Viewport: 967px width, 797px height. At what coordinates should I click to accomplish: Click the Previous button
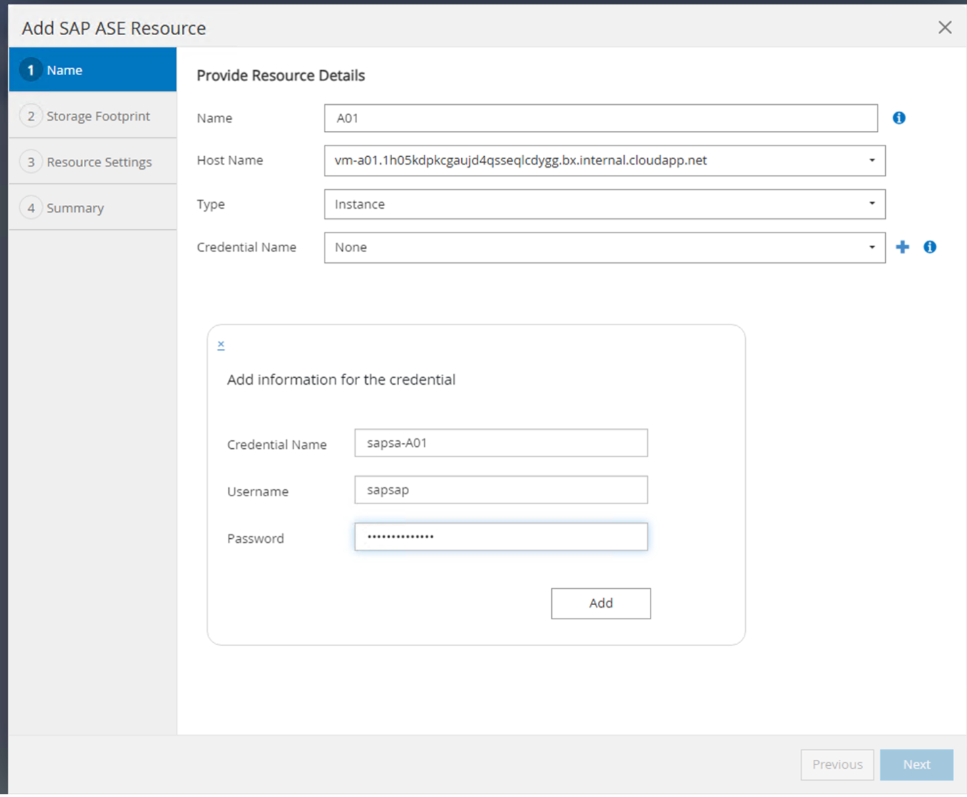point(837,765)
